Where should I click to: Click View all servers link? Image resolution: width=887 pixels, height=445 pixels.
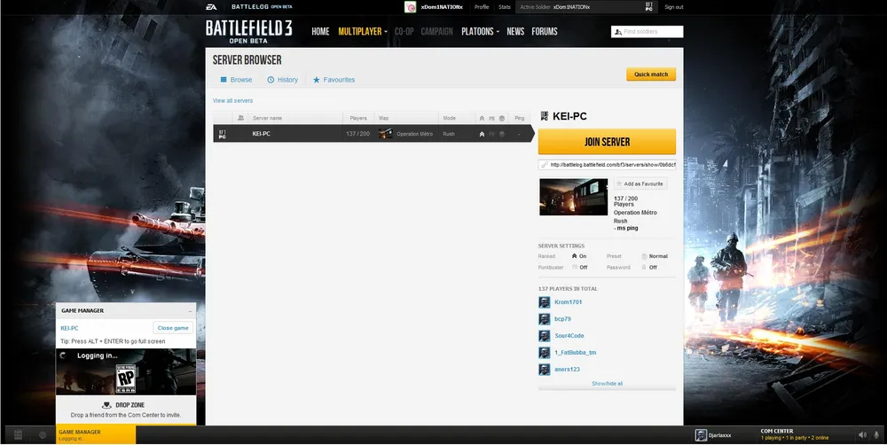(x=232, y=101)
